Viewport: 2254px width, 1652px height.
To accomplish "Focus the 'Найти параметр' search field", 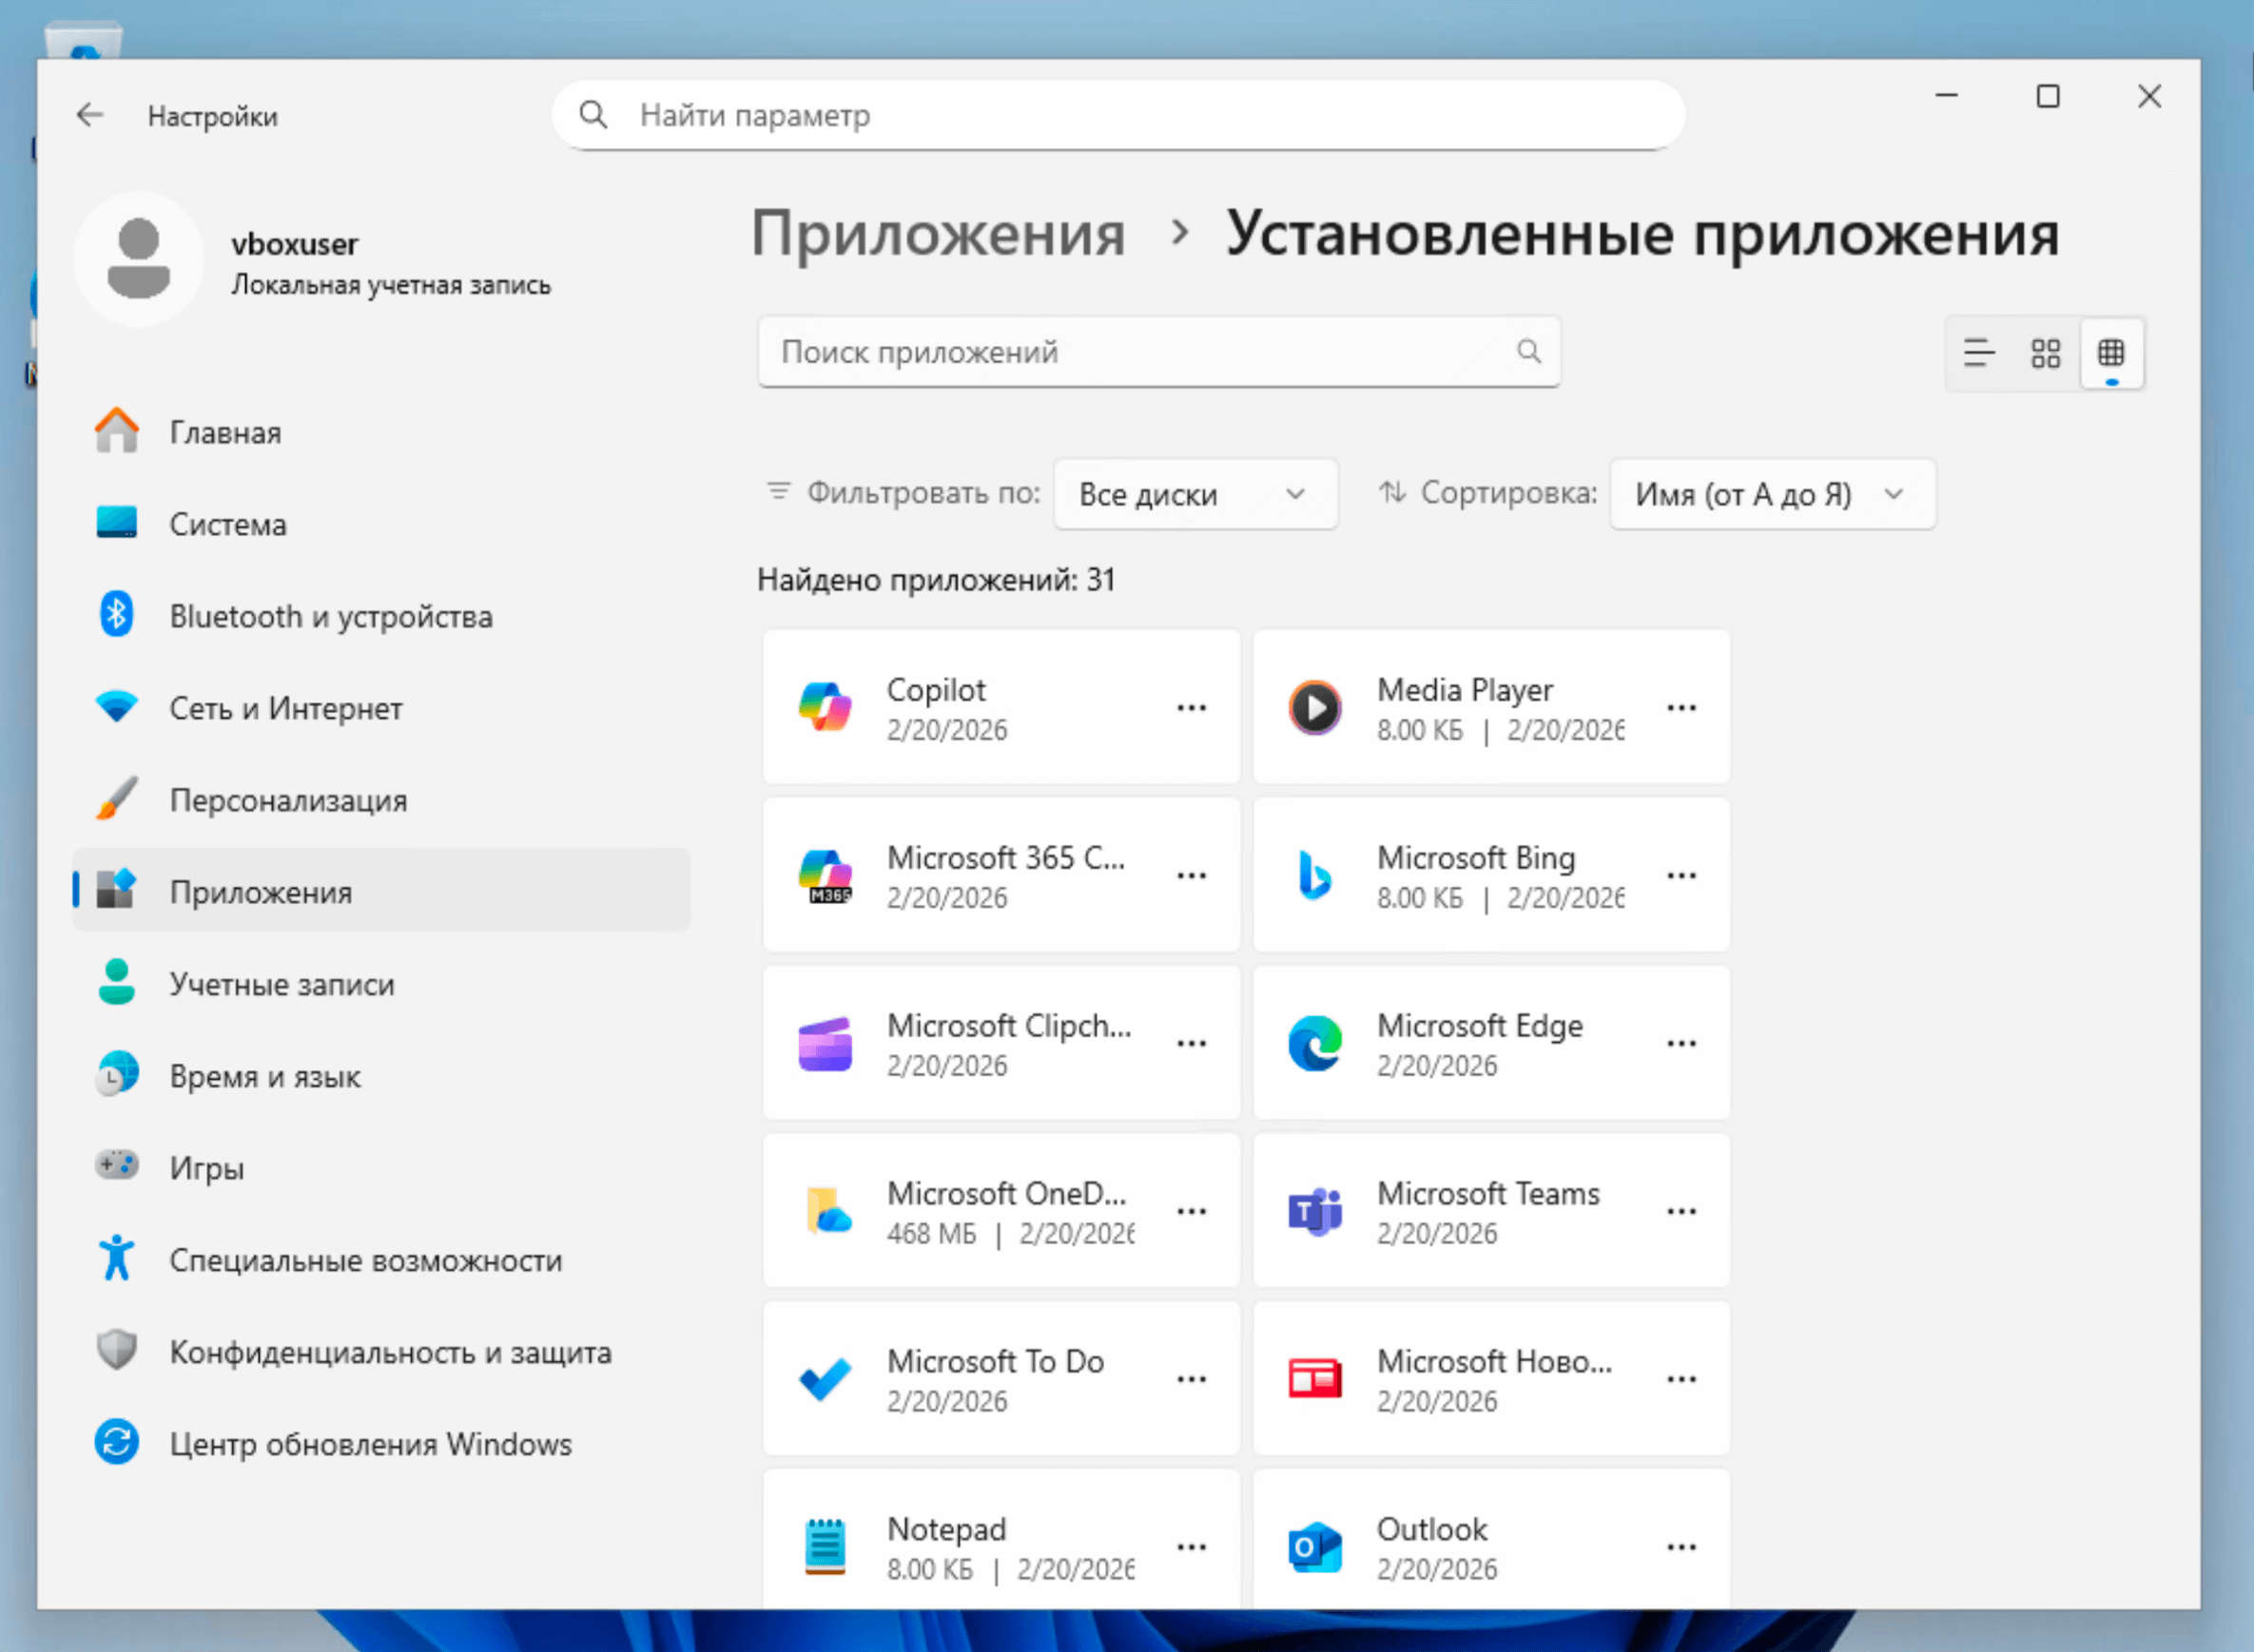I will (1120, 116).
